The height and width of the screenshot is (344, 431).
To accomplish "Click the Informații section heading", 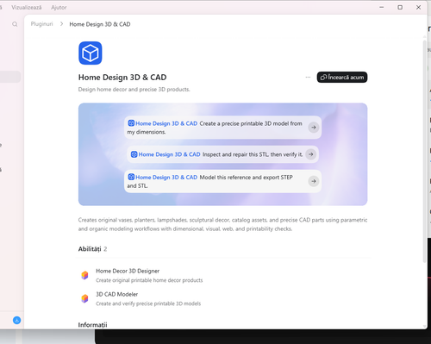I will click(92, 325).
